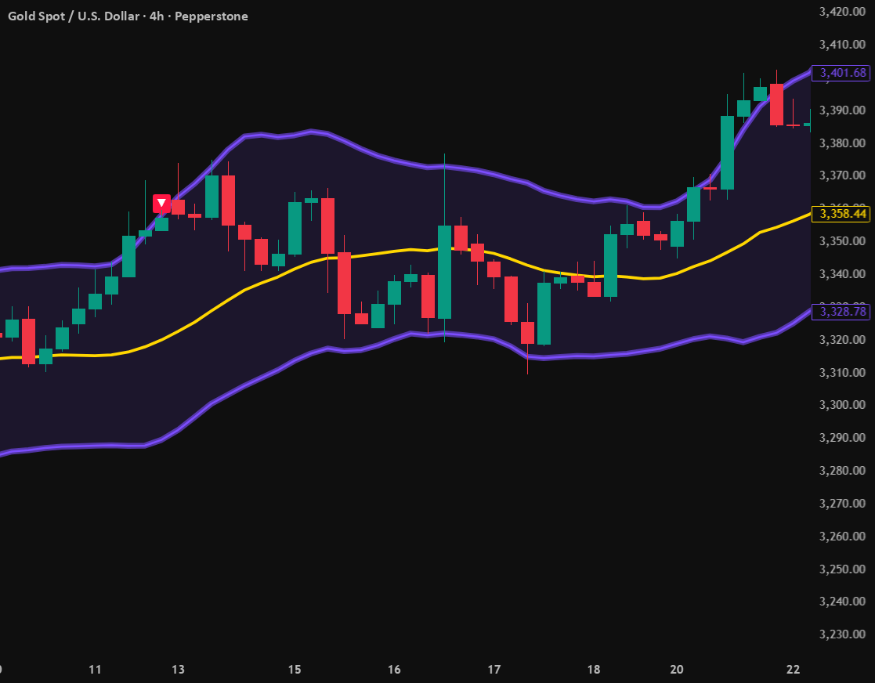Select date label 13 on the time axis
Screen dimensions: 875x683
[178, 670]
